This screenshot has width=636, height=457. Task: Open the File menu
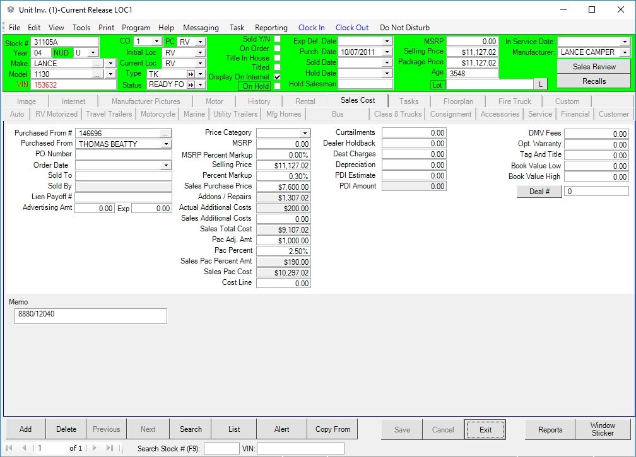pos(15,28)
